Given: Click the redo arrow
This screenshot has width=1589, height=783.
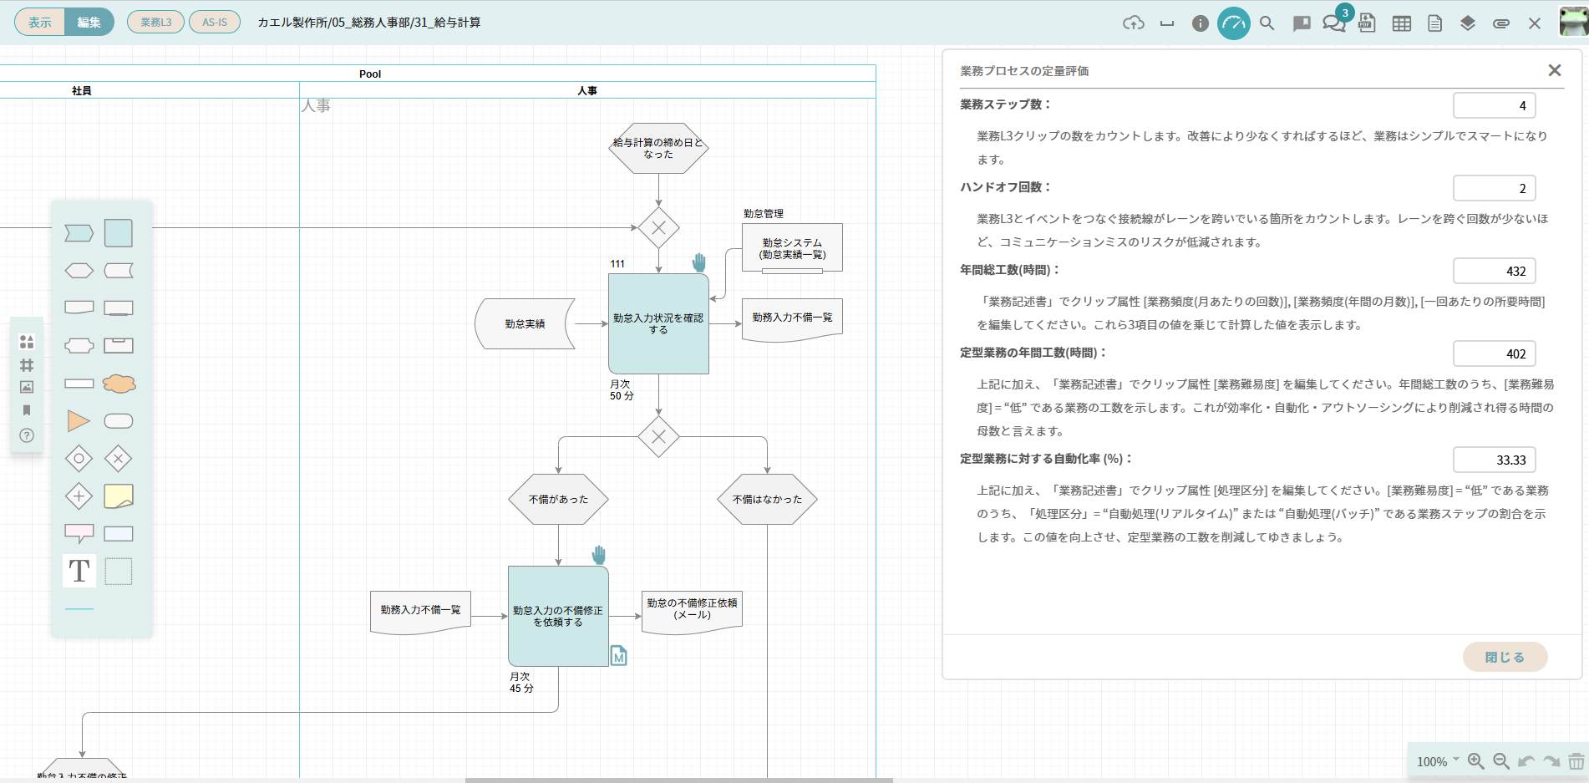Looking at the screenshot, I should 1551,761.
